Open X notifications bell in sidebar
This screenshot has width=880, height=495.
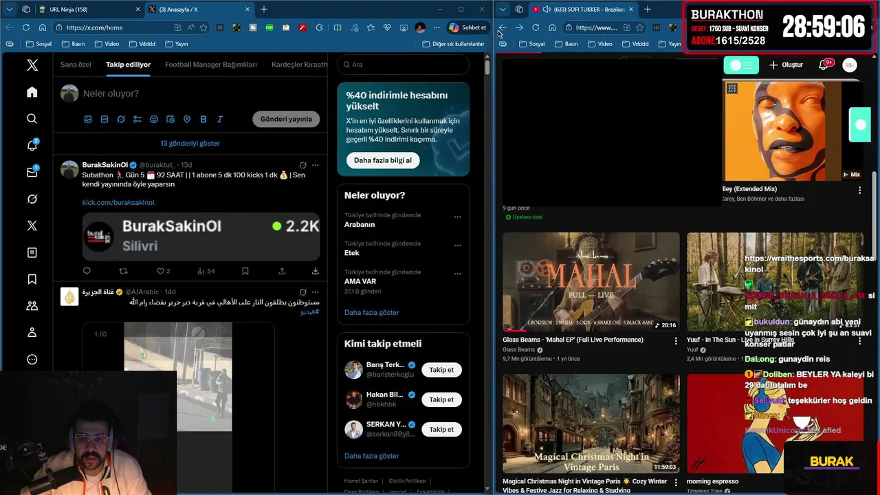(x=32, y=146)
